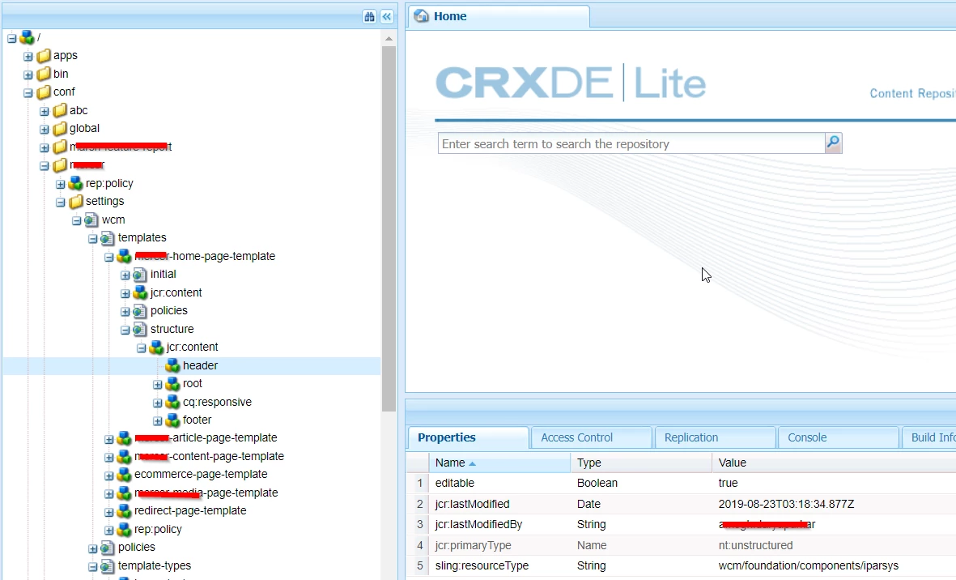Expand the bin folder
The image size is (956, 580).
[x=28, y=75]
